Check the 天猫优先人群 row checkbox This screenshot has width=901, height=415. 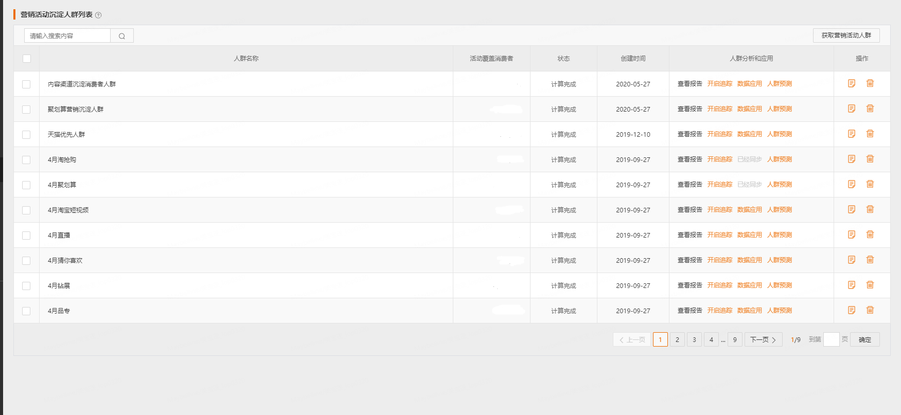tap(26, 135)
